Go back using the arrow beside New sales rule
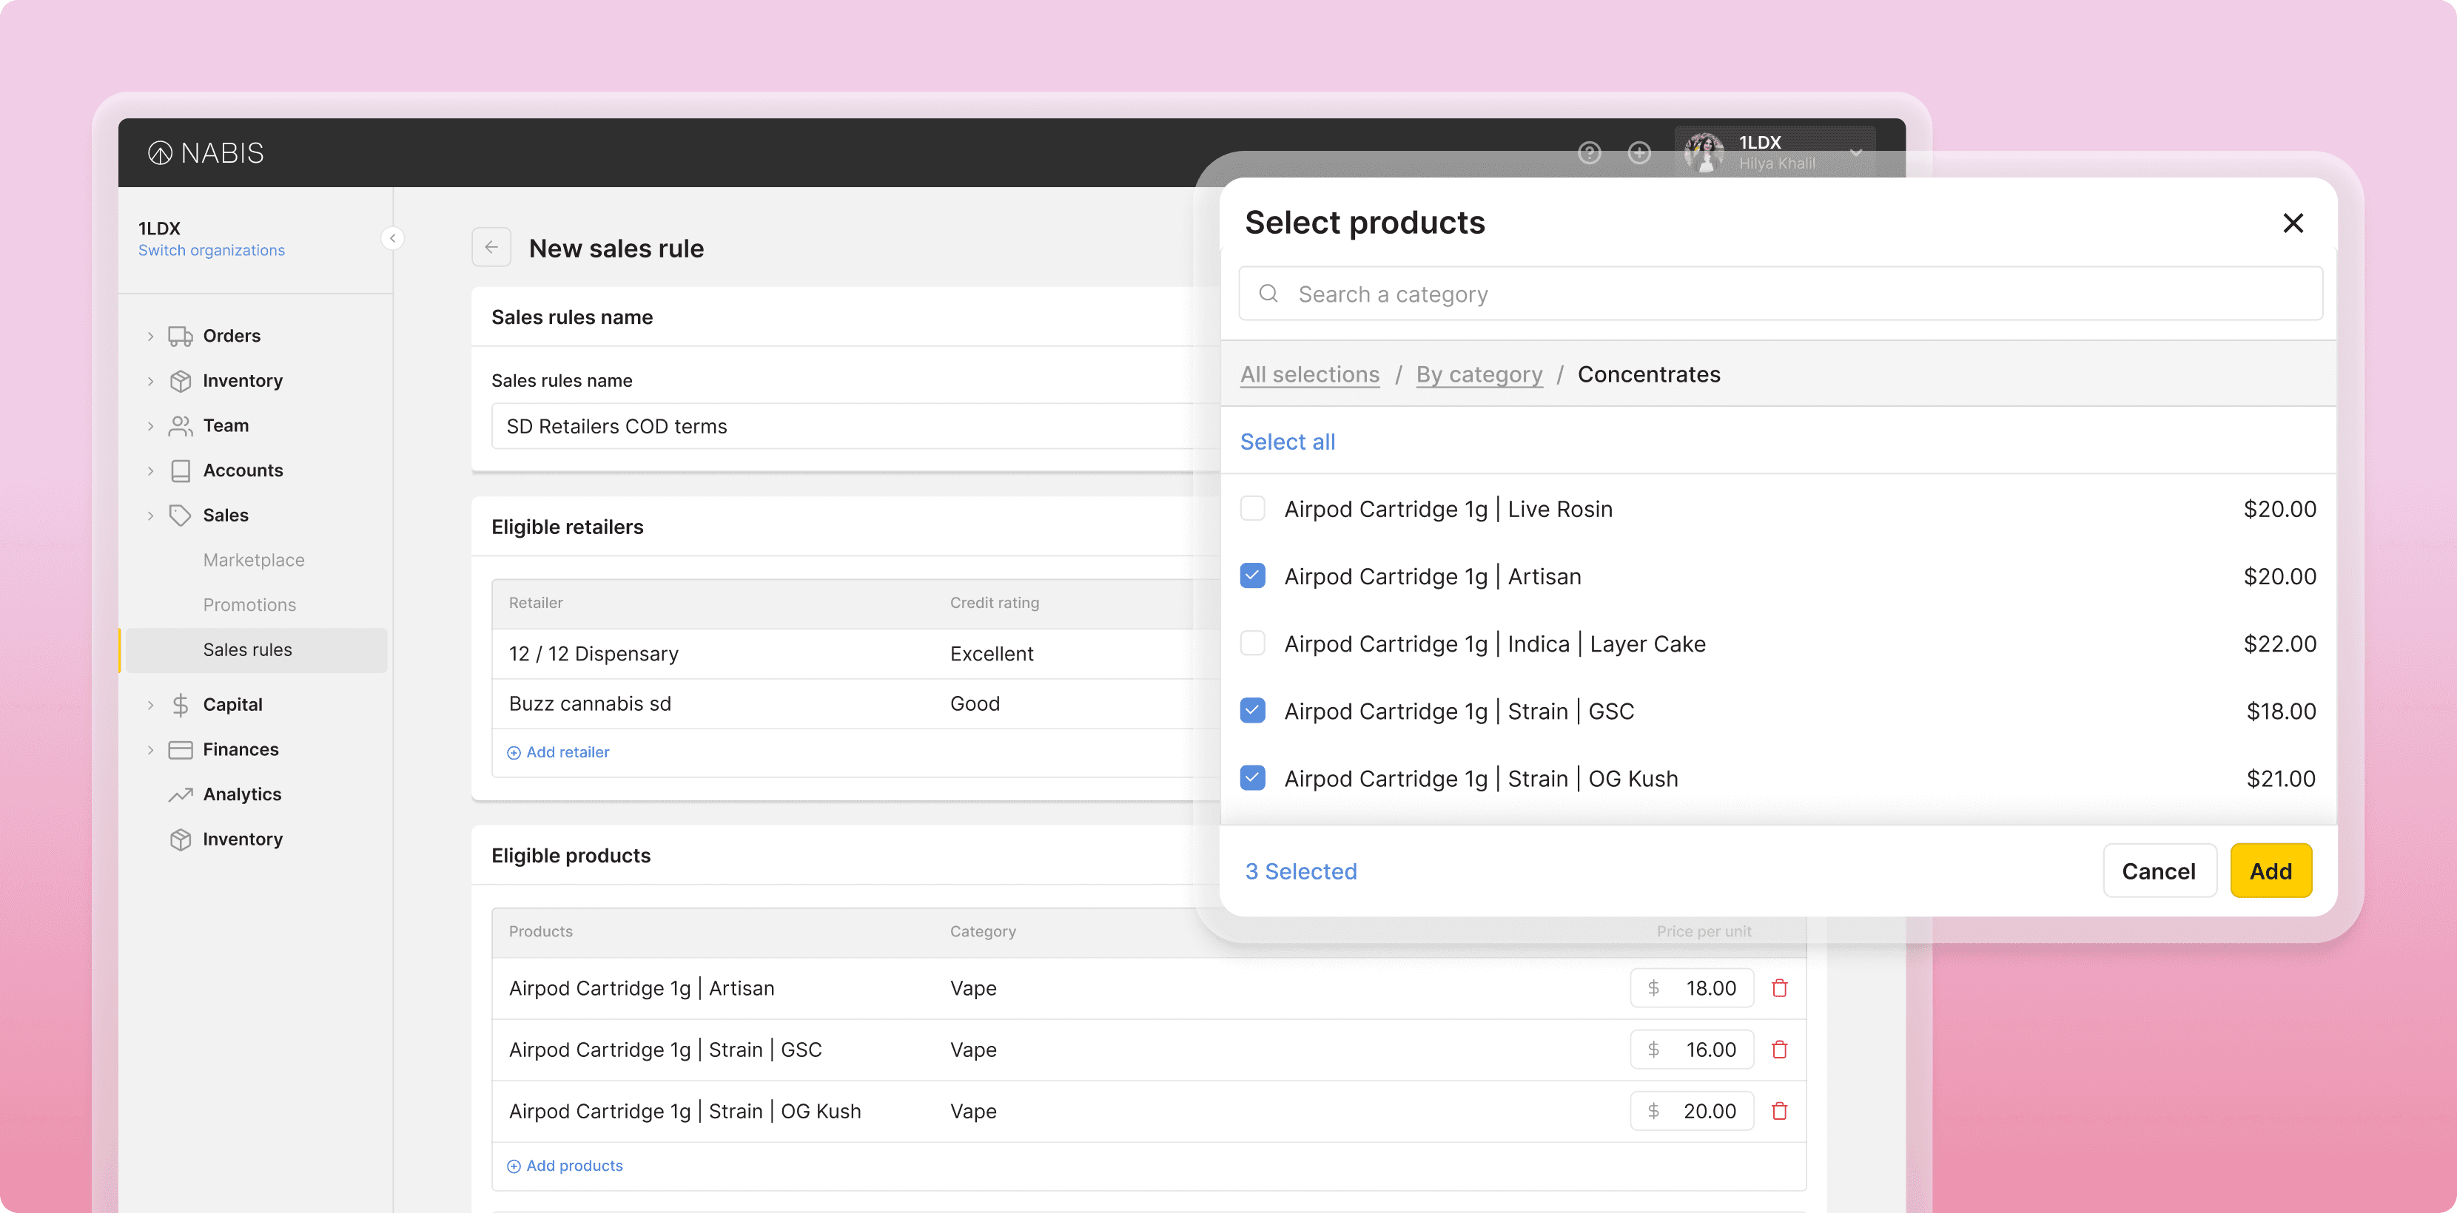Screen dimensions: 2457x1213 491,248
